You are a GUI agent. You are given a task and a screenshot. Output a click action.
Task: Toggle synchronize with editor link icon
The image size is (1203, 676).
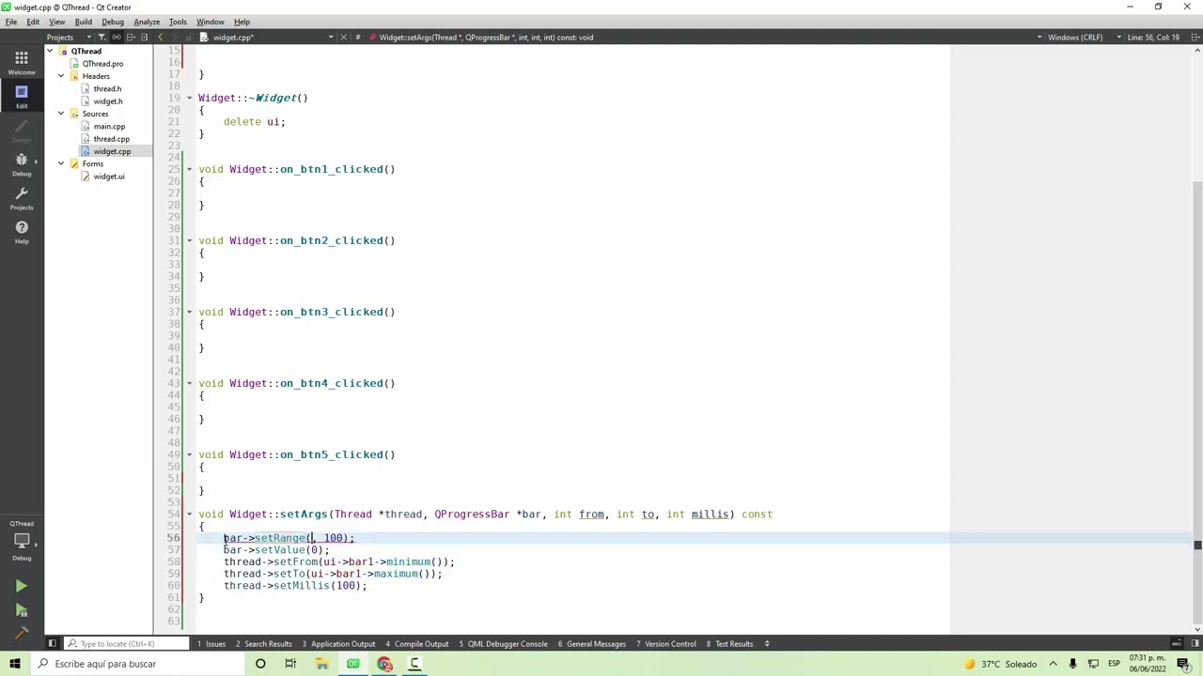(117, 38)
